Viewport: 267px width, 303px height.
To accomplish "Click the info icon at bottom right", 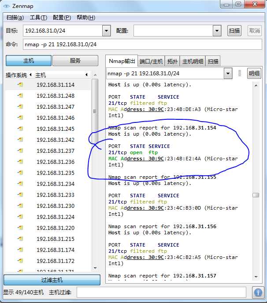I will coord(258,292).
